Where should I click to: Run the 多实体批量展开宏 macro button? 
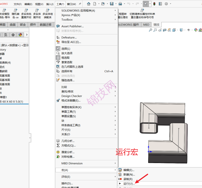(26, 14)
